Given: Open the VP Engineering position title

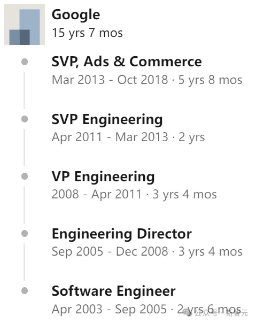Looking at the screenshot, I should [103, 177].
